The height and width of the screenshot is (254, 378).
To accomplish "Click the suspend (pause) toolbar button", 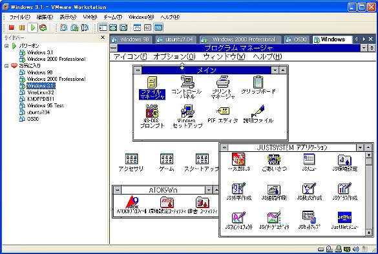I will point(22,28).
